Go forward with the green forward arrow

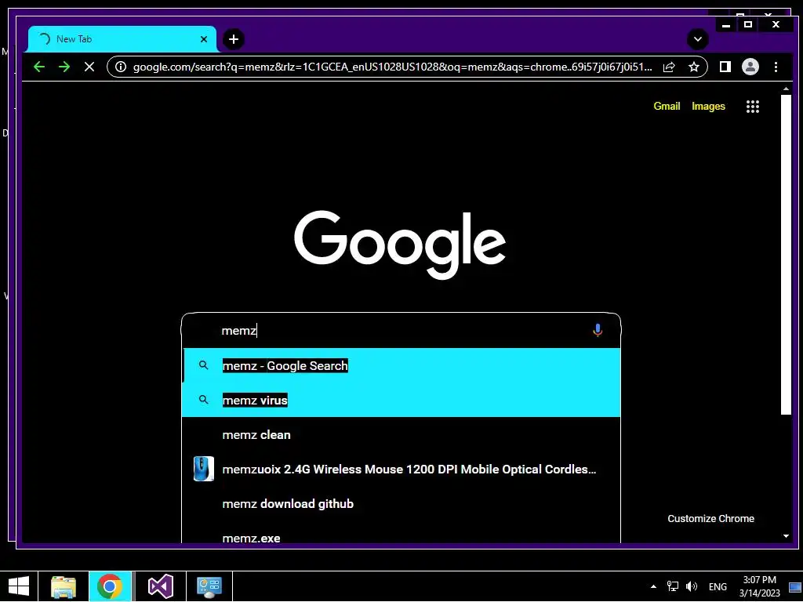(64, 67)
